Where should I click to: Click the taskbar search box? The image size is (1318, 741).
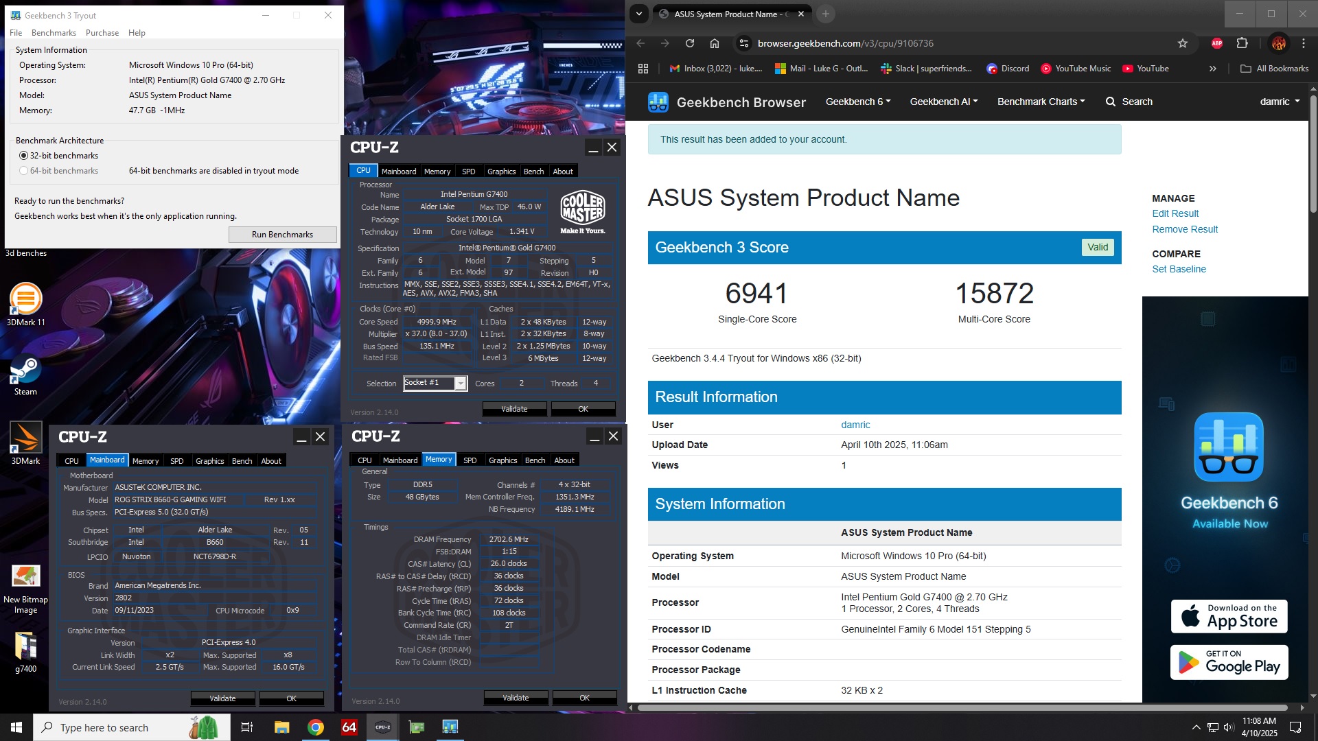click(x=132, y=727)
